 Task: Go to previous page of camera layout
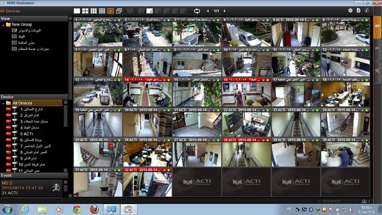pos(208,11)
